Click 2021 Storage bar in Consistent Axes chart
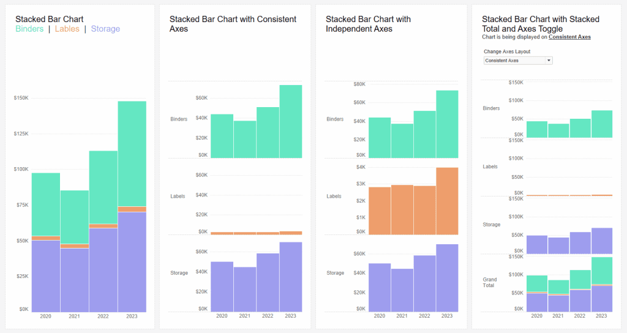627x333 pixels. (245, 289)
